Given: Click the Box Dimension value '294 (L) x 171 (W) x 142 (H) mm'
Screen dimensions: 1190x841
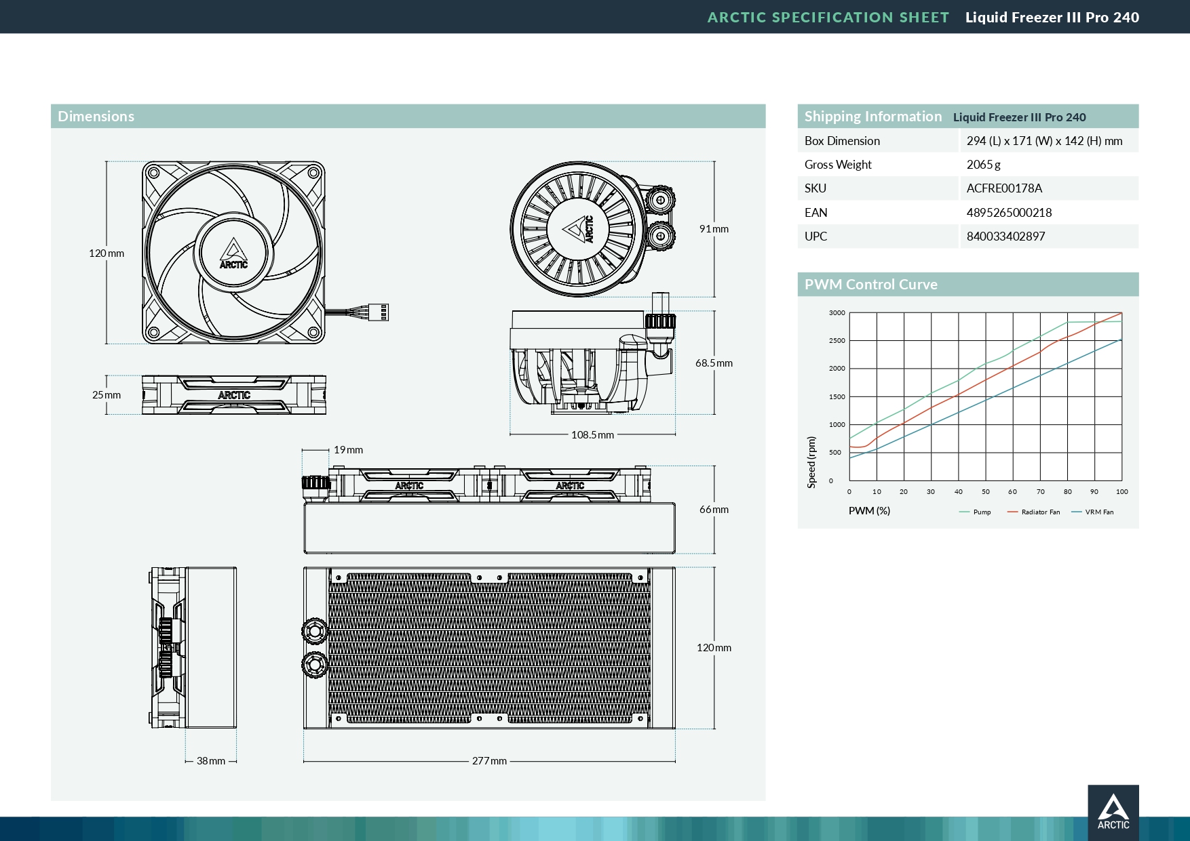Looking at the screenshot, I should pyautogui.click(x=1044, y=141).
